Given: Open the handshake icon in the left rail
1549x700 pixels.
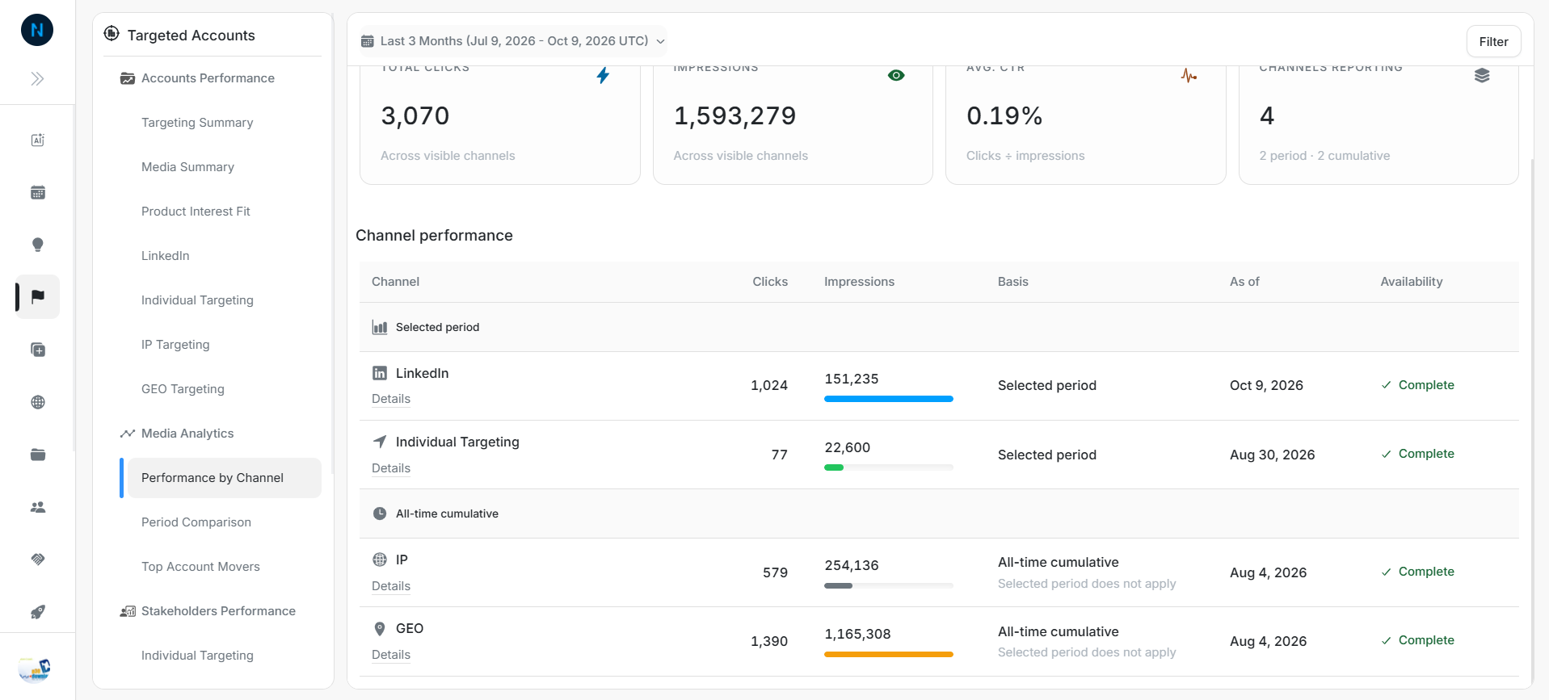Looking at the screenshot, I should (38, 560).
